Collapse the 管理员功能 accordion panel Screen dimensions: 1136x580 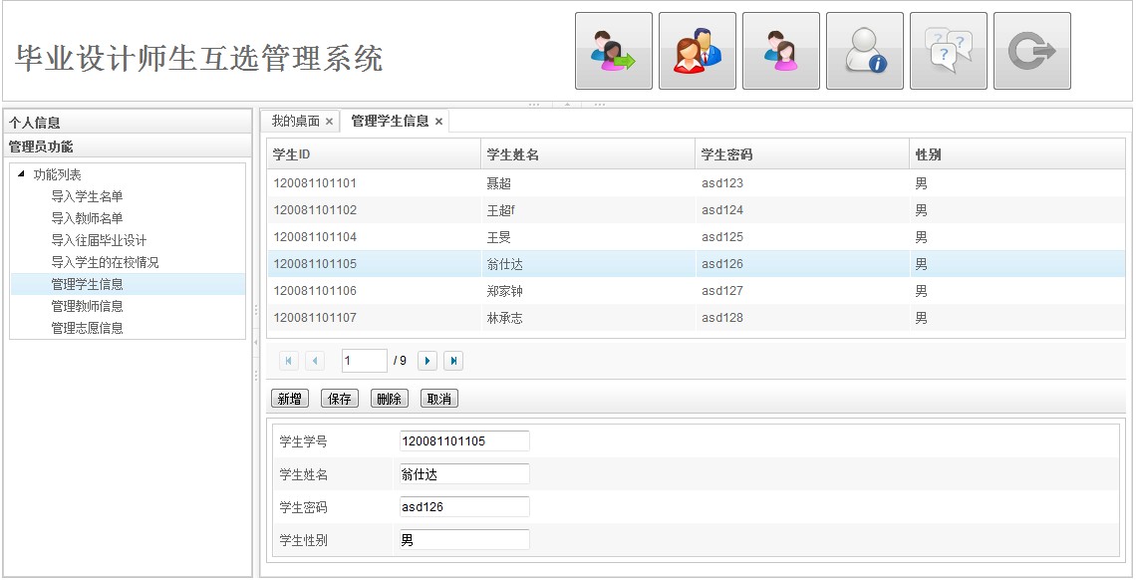[x=128, y=146]
